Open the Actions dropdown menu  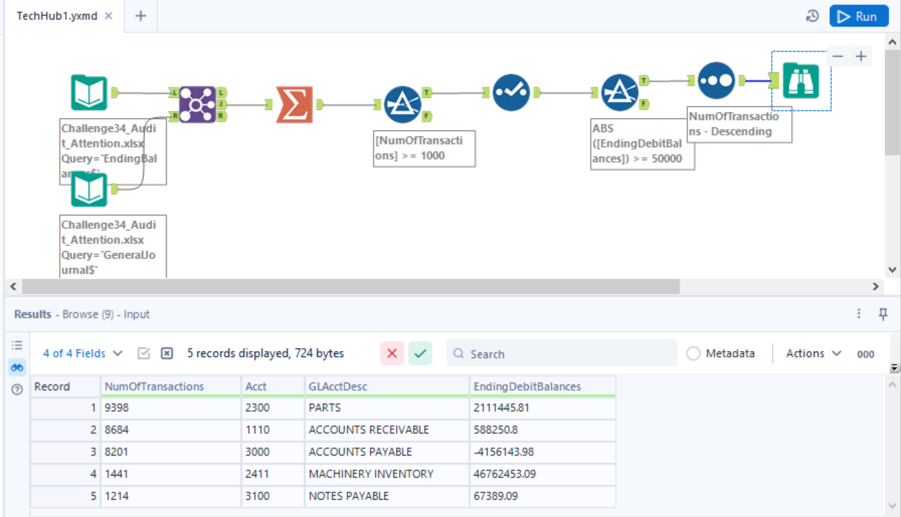[x=813, y=354]
